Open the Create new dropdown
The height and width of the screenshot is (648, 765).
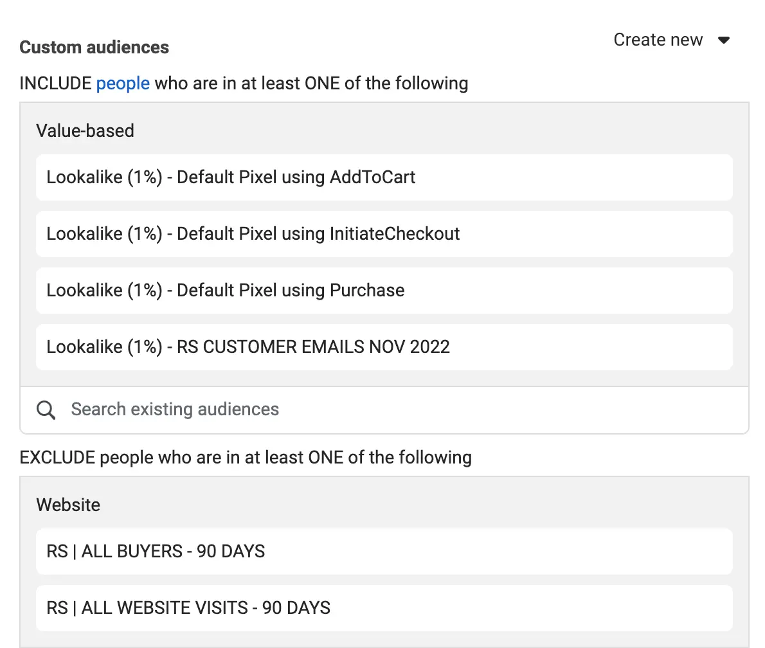point(658,40)
